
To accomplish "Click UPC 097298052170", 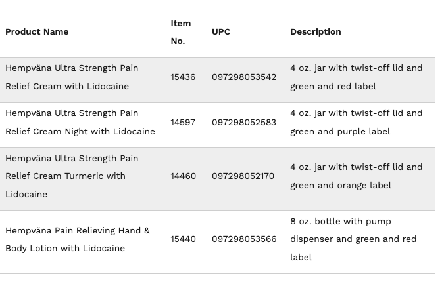I will 243,176.
